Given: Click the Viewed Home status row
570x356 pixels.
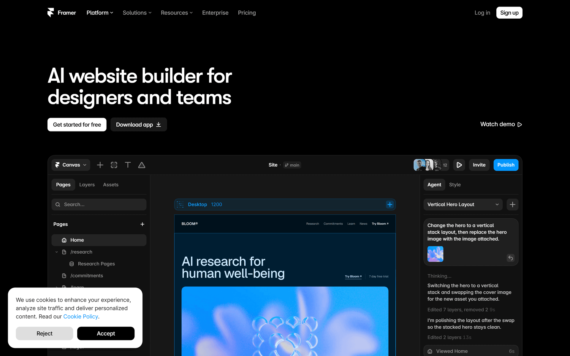Looking at the screenshot, I should (471, 351).
